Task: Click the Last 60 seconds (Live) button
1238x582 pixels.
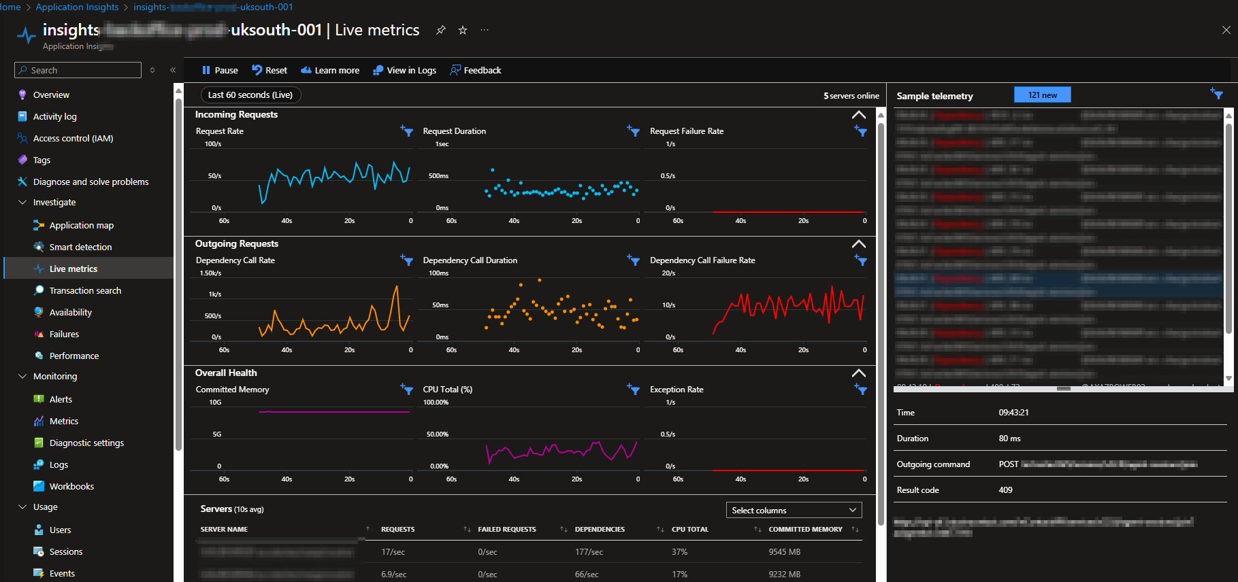Action: (250, 95)
